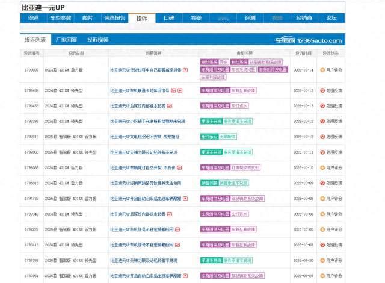
Task: Open the 调查报告 tab
Action: click(x=115, y=18)
